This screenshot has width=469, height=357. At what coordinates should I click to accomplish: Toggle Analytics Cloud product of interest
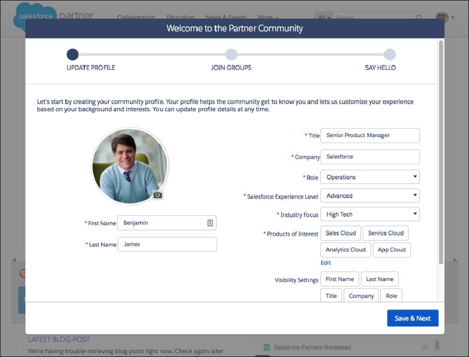click(x=346, y=250)
